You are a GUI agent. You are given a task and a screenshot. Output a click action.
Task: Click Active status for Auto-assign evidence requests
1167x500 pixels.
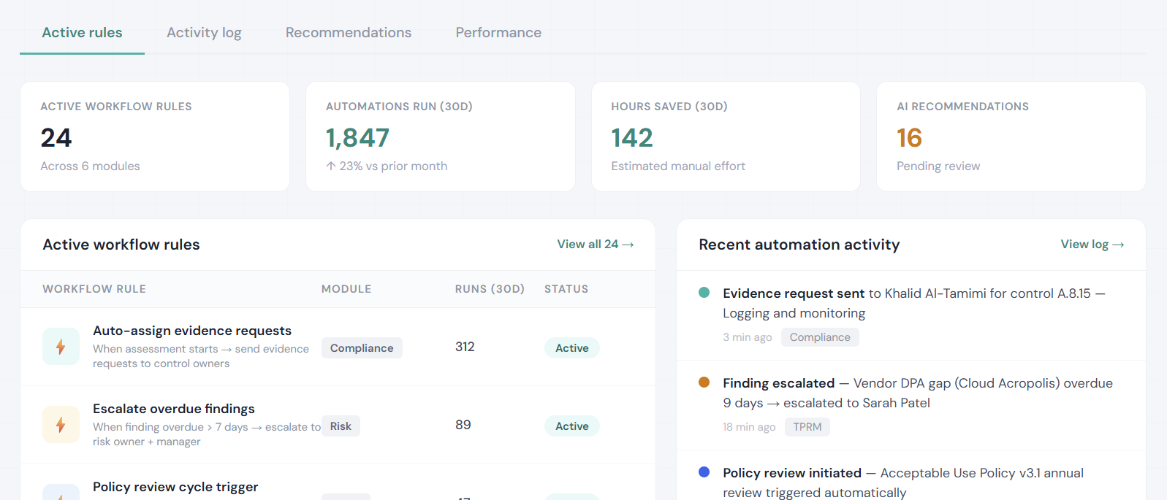click(572, 348)
